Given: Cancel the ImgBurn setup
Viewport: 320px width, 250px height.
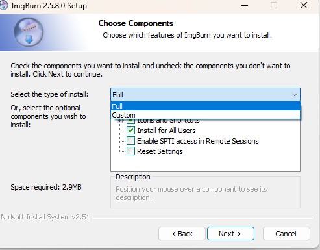Looking at the screenshot, I should point(286,234).
